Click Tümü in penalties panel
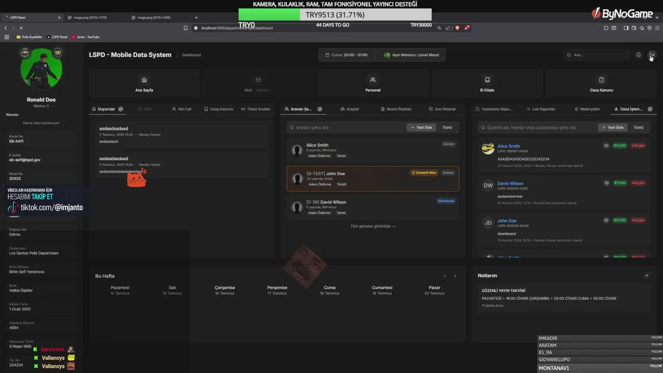The width and height of the screenshot is (663, 373). (639, 127)
